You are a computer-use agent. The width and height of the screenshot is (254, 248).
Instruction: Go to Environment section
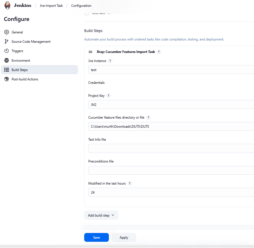(39, 60)
